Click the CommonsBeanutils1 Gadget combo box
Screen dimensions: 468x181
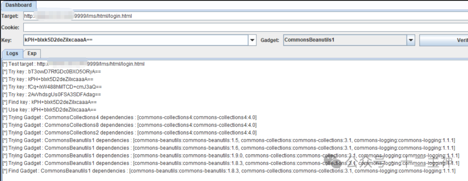point(344,40)
